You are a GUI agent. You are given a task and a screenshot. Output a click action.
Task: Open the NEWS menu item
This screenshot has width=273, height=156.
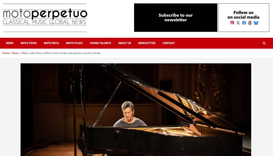10,43
